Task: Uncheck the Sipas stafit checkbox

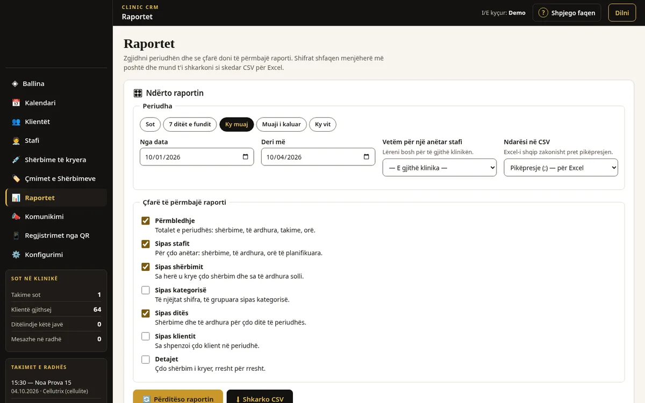Action: (146, 244)
